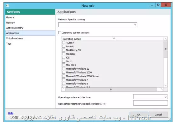This screenshot has height=124, width=175.
Task: Check the Android operating system box
Action: click(x=64, y=46)
